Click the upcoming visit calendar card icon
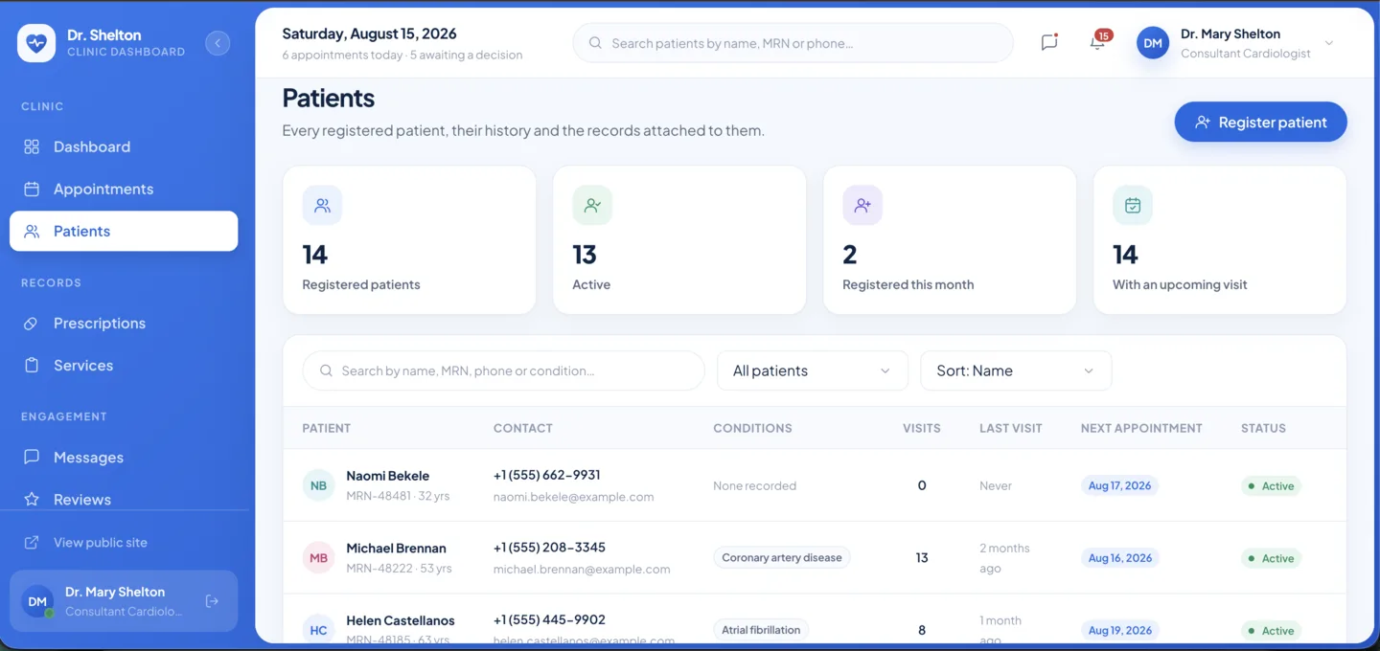 point(1133,205)
